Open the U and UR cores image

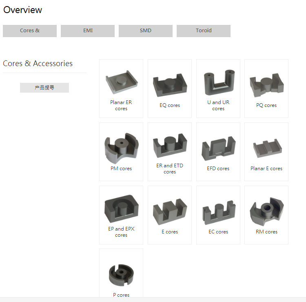click(x=218, y=83)
